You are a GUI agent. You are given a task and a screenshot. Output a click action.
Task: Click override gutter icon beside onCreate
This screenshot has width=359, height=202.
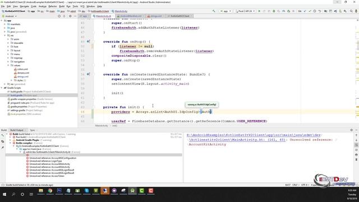tap(88, 74)
